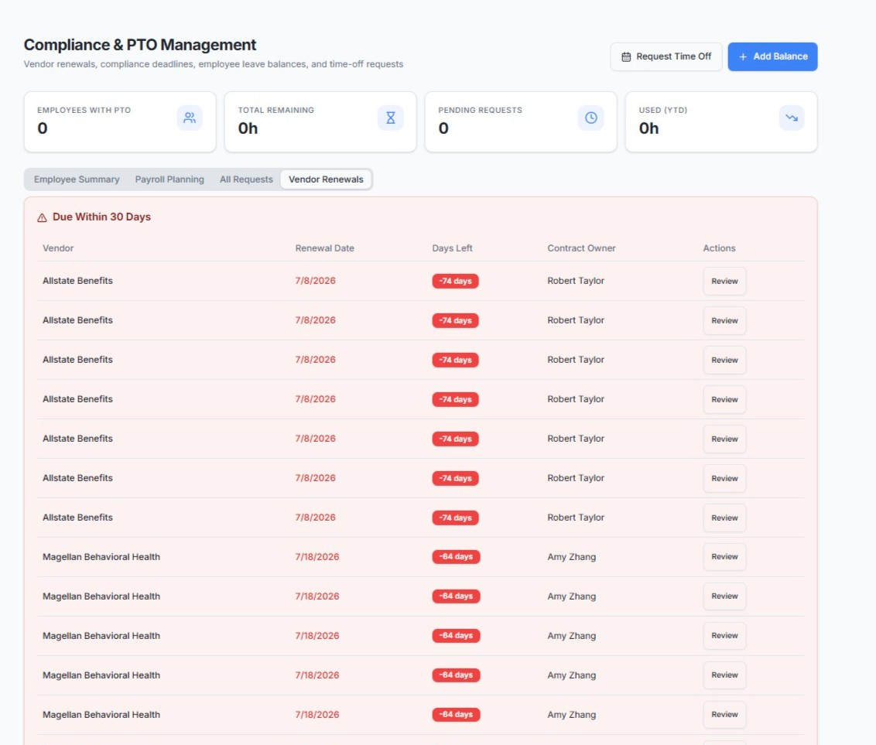
Task: Click the Contract Owner column header
Action: click(581, 248)
